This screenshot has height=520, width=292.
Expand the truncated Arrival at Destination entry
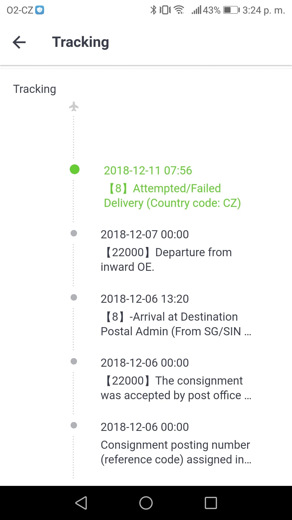click(x=176, y=324)
